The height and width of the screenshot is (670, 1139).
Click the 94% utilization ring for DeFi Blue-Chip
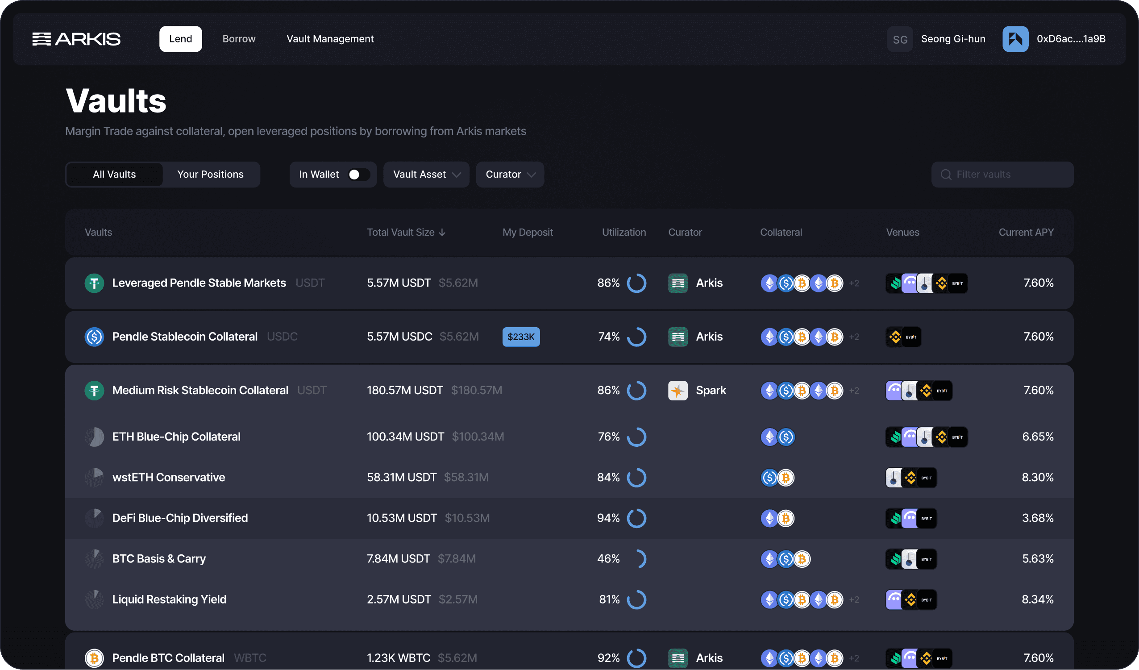pos(636,518)
